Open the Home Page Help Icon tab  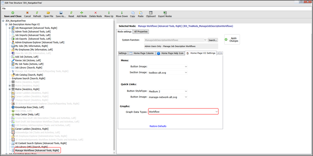click(170, 54)
